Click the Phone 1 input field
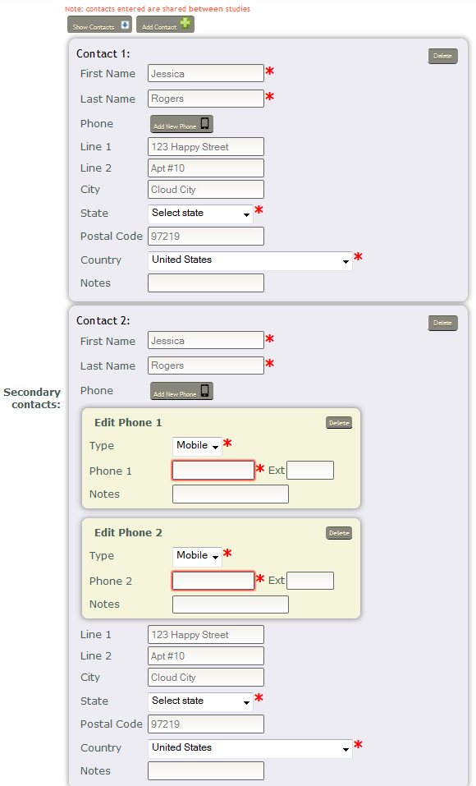Viewport: 476px width, 786px height. point(213,470)
